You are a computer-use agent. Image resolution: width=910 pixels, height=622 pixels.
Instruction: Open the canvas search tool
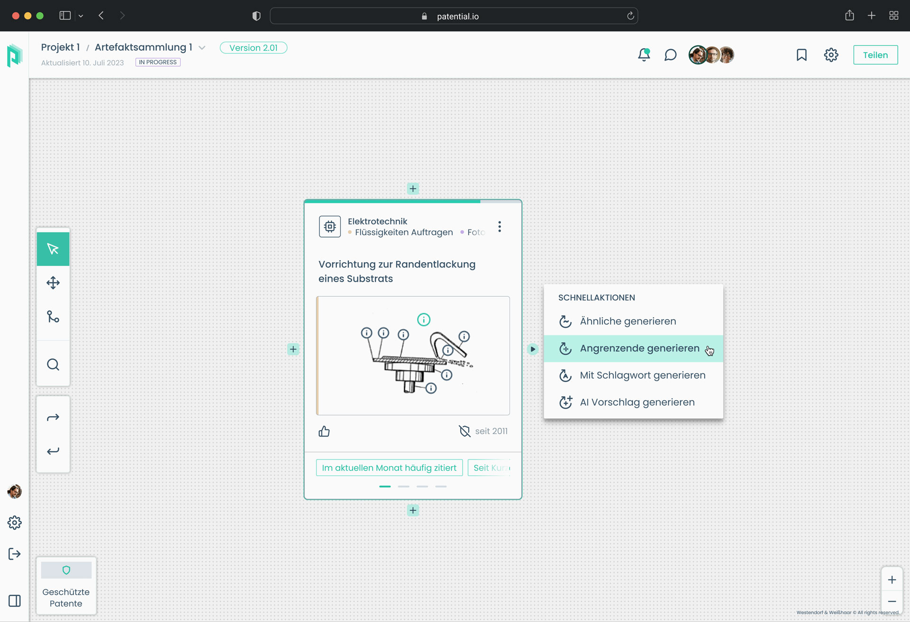(53, 364)
